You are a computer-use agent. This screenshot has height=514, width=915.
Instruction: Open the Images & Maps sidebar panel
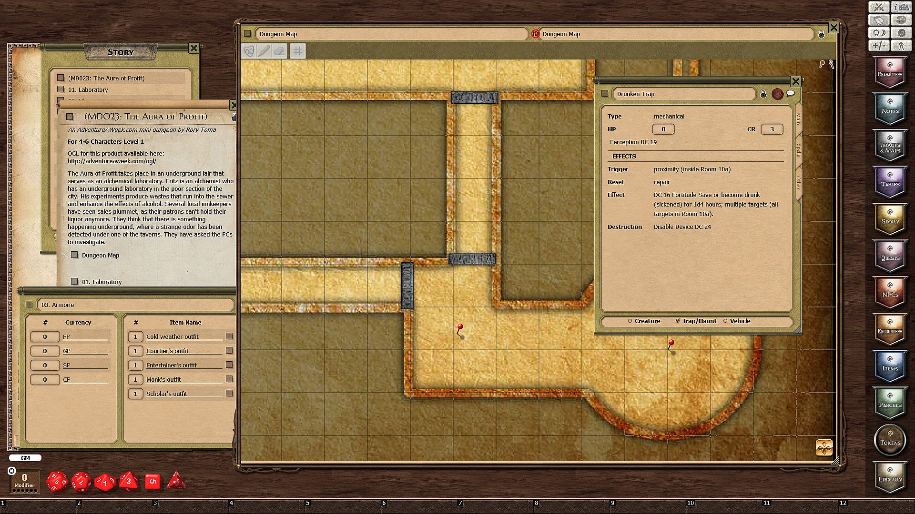point(890,147)
